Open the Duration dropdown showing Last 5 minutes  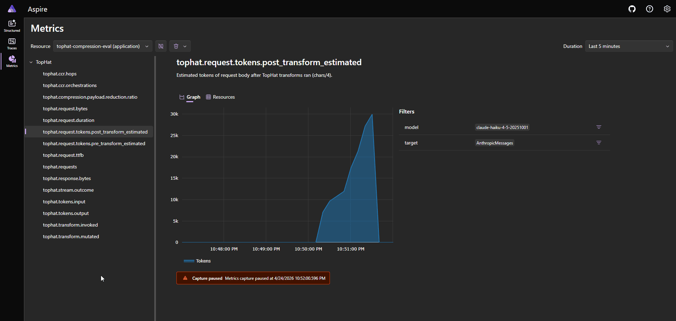(628, 46)
